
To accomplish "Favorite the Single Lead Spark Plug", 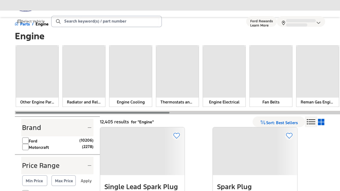I will pyautogui.click(x=176, y=136).
